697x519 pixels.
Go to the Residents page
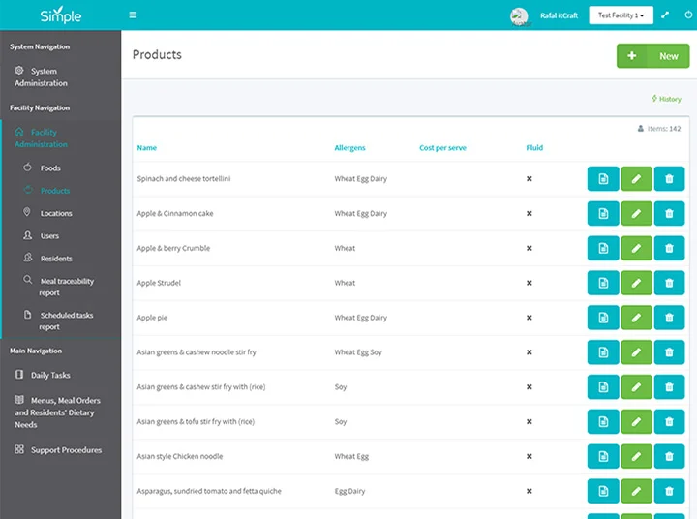coord(55,259)
